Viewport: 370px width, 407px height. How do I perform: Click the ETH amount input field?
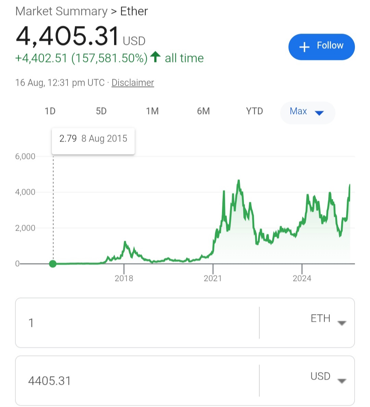[137, 323]
